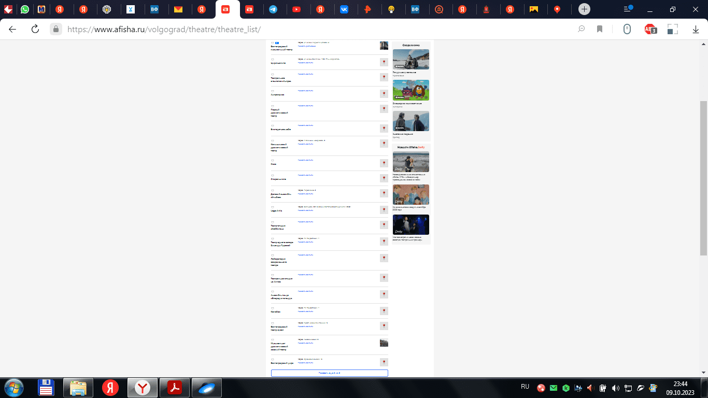Viewport: 708px width, 398px height.
Task: Show Волгоградский цирк on the map
Action: [x=384, y=361]
